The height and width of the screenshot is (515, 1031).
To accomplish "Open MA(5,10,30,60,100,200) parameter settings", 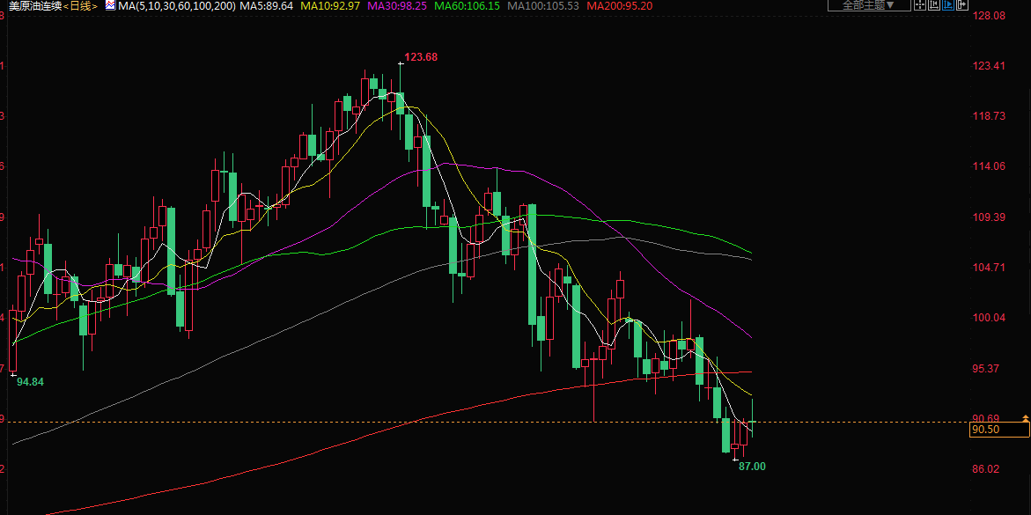I will (x=176, y=5).
